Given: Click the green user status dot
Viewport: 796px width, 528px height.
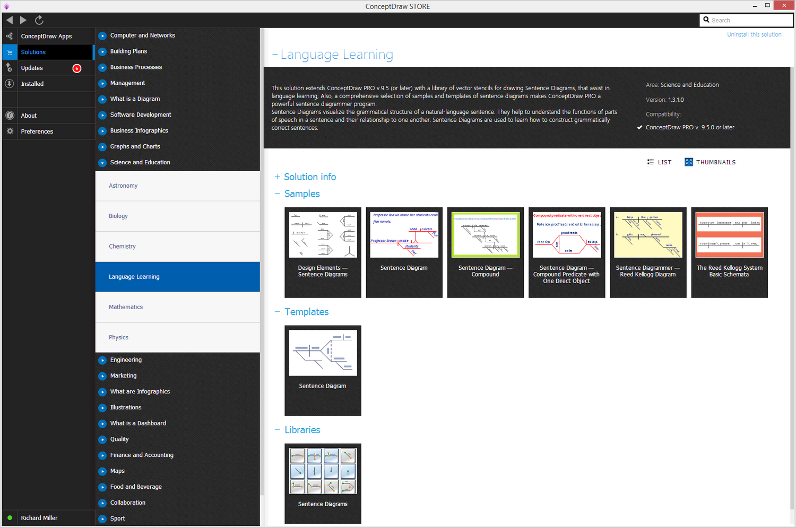Looking at the screenshot, I should pyautogui.click(x=10, y=518).
